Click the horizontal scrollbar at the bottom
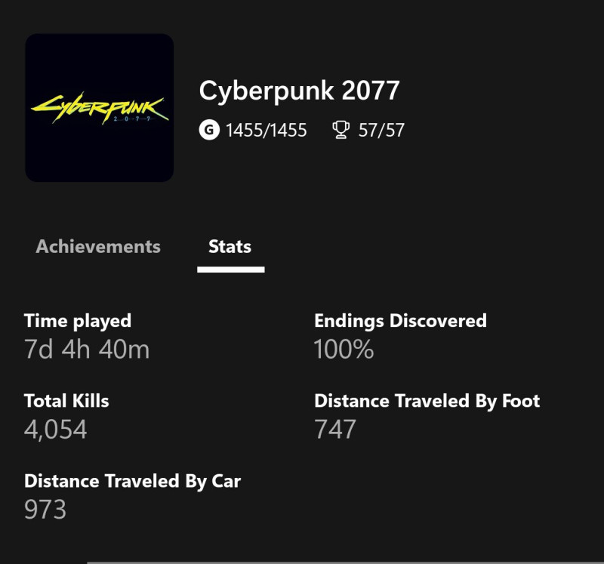This screenshot has width=604, height=564. (344, 562)
